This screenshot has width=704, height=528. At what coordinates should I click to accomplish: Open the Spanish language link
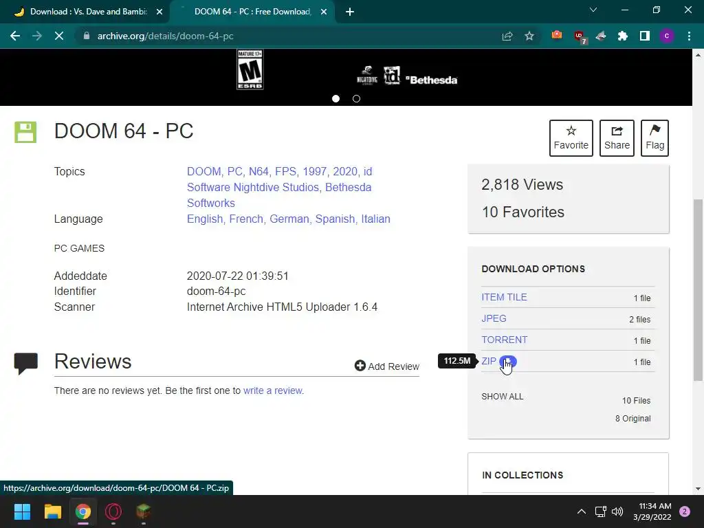[x=336, y=219]
